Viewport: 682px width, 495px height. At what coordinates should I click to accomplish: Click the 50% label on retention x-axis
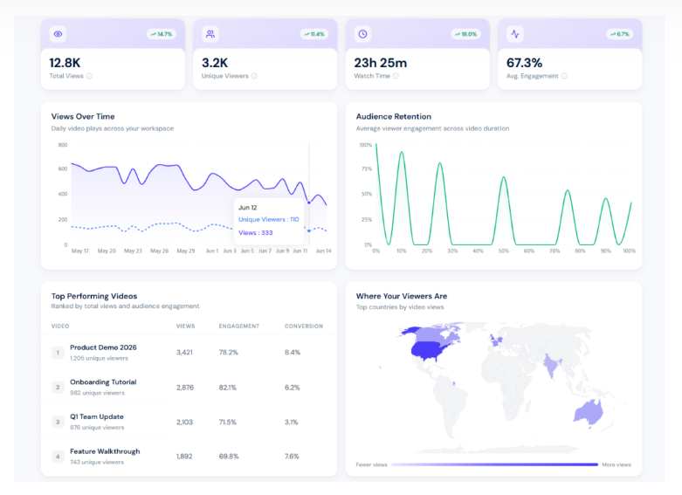(504, 251)
